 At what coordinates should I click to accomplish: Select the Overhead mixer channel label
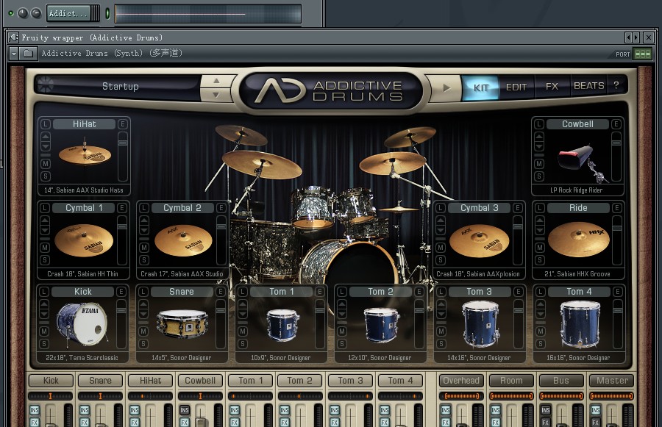[x=461, y=381]
